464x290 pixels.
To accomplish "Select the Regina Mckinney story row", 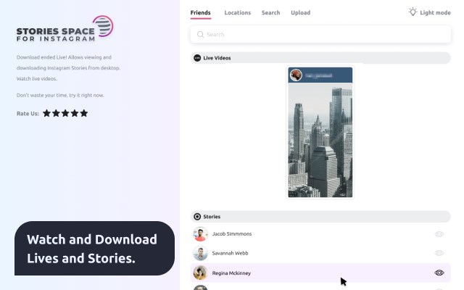I will pos(320,273).
